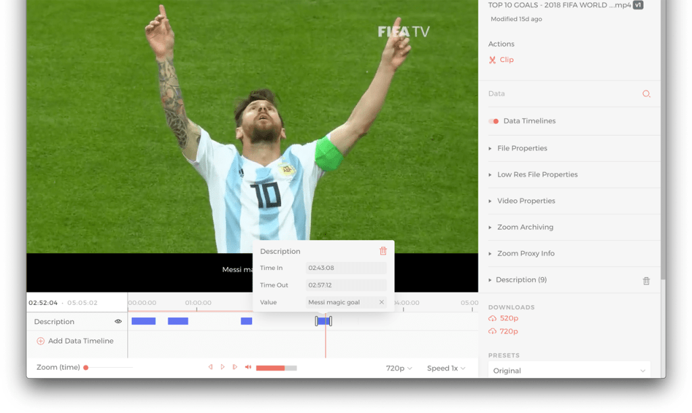692x413 pixels.
Task: Adjust the Zoom (time) slider handle
Action: click(85, 367)
